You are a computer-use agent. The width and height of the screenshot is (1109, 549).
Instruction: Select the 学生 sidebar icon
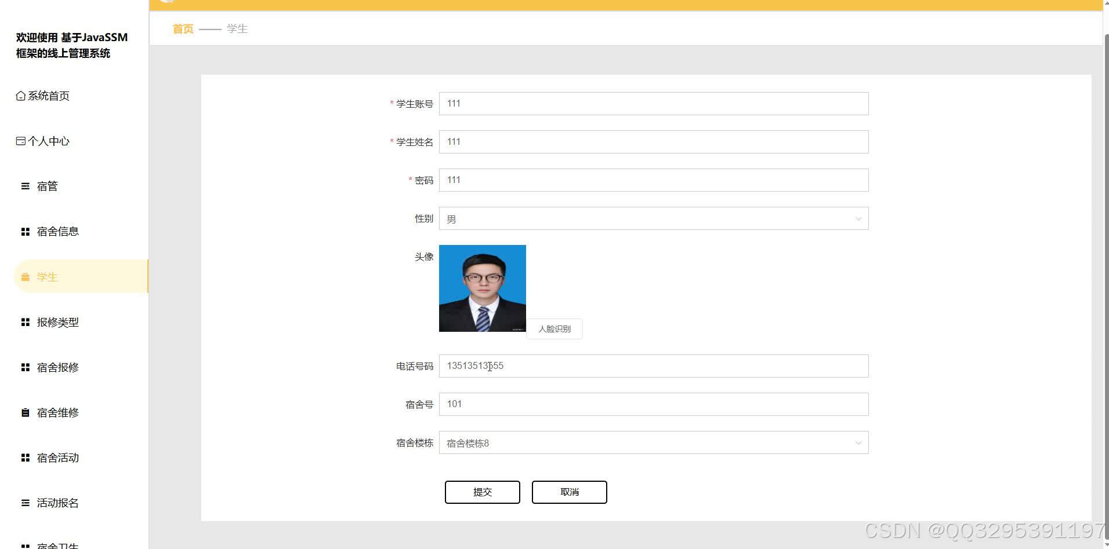pyautogui.click(x=24, y=276)
